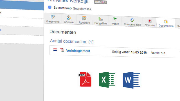
Task: Click the Aantal documenten: (1) heading
Action: [72, 42]
